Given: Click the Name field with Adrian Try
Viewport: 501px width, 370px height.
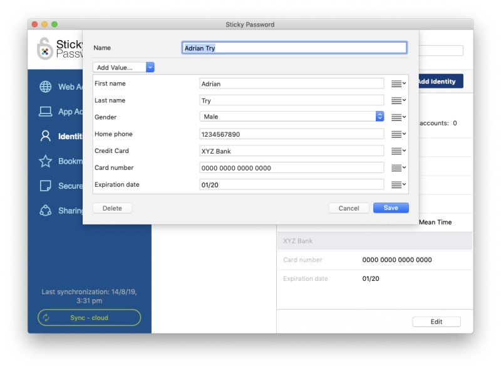Looking at the screenshot, I should [294, 48].
